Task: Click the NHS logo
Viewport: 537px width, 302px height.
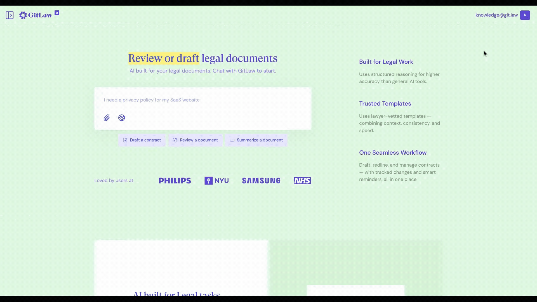Action: coord(302,181)
